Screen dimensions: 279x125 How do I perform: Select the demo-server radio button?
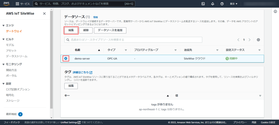tap(66, 58)
